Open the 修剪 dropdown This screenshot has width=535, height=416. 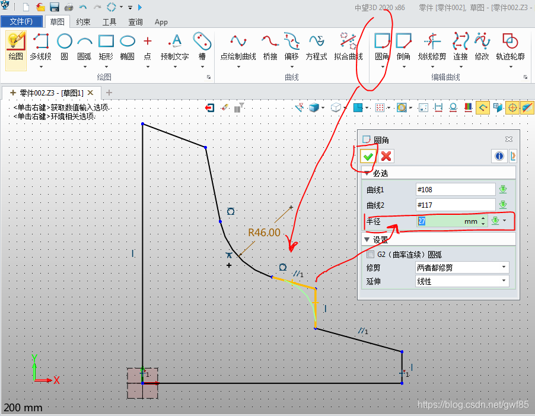coord(462,268)
